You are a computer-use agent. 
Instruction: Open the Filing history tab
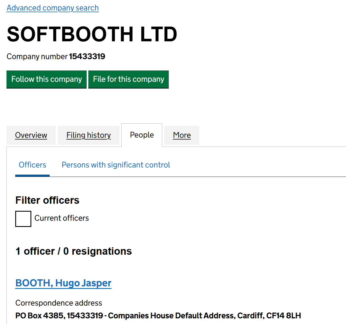pos(89,135)
